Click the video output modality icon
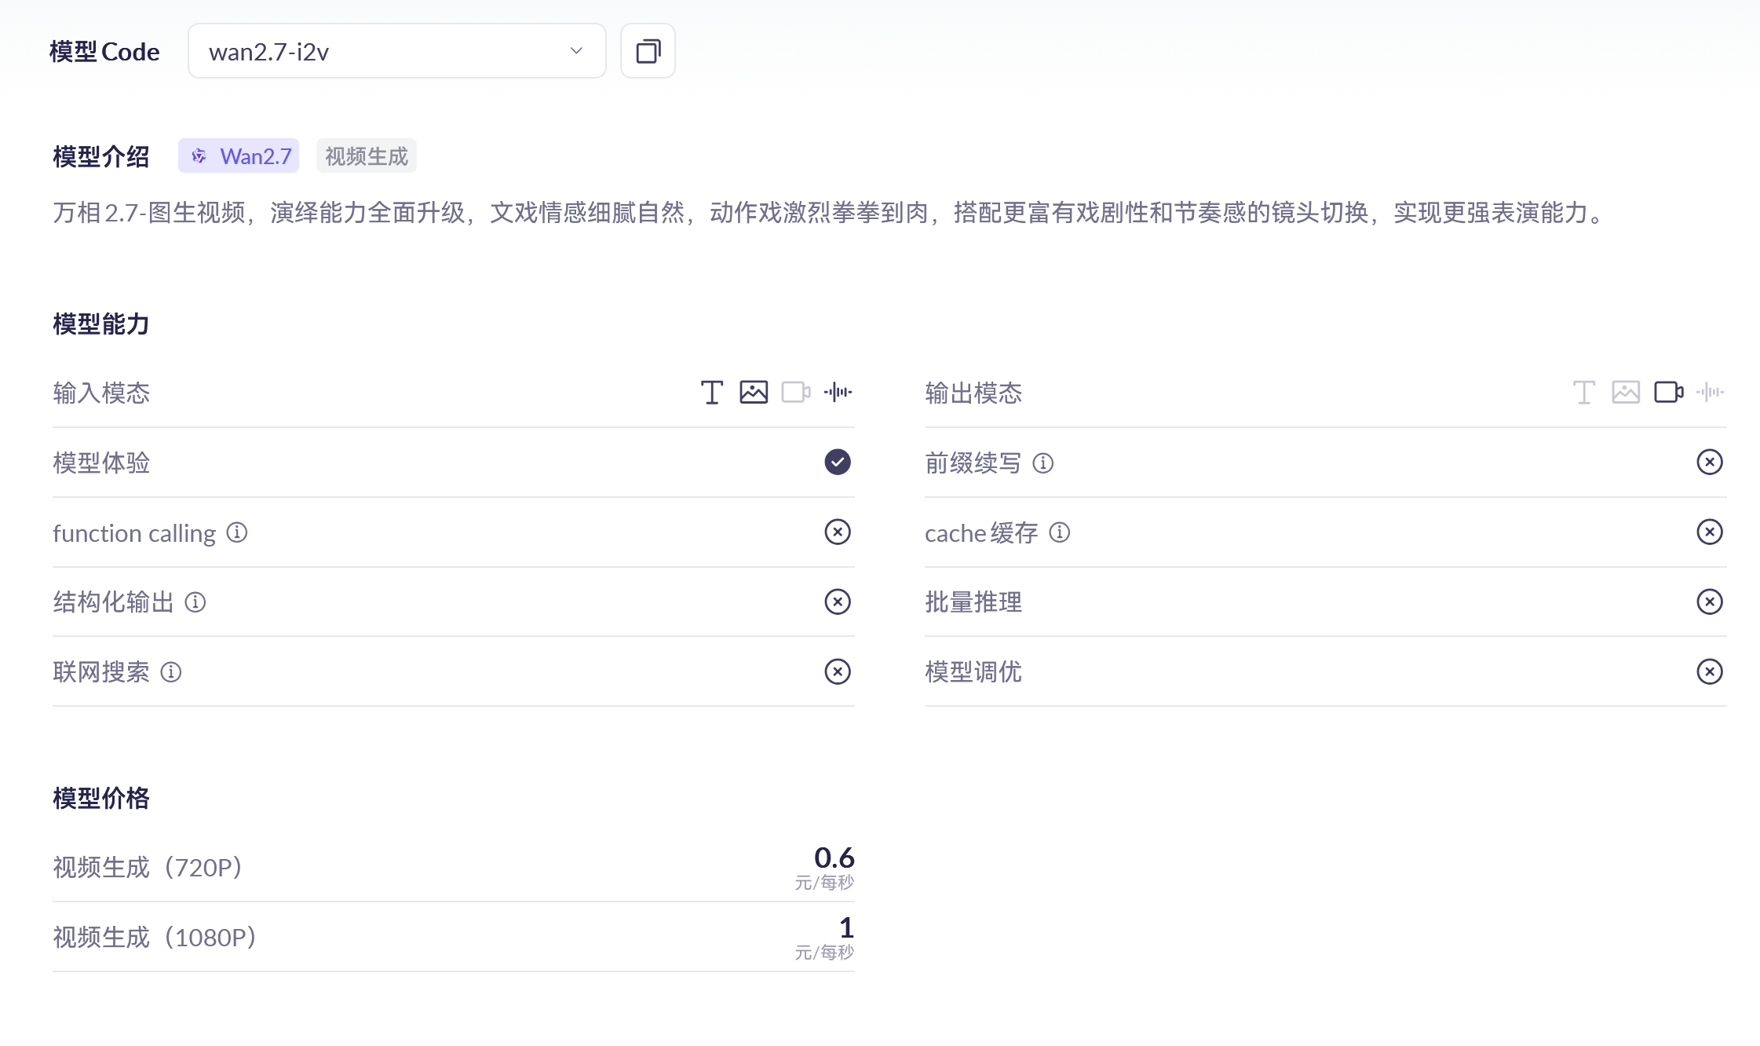Image resolution: width=1760 pixels, height=1046 pixels. pos(1668,392)
